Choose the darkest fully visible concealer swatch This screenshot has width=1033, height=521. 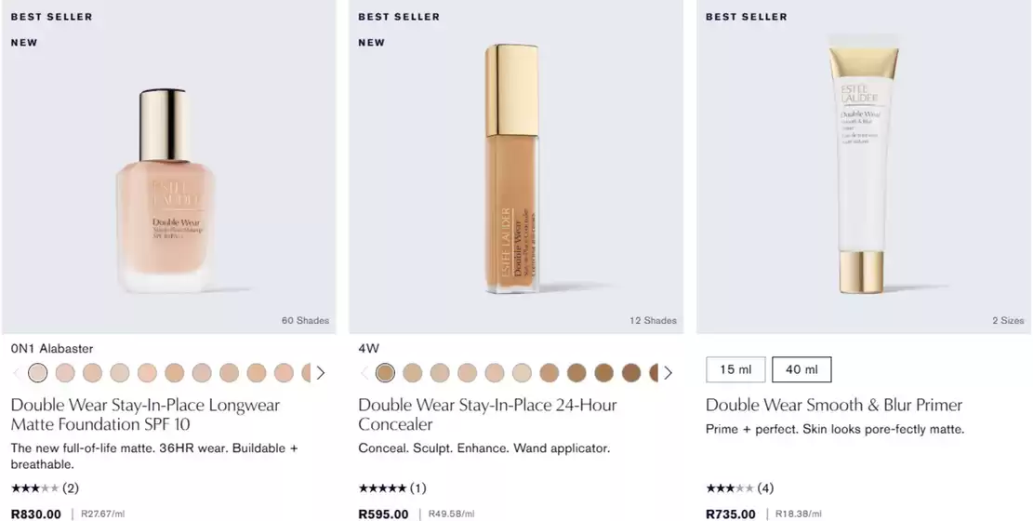click(632, 373)
